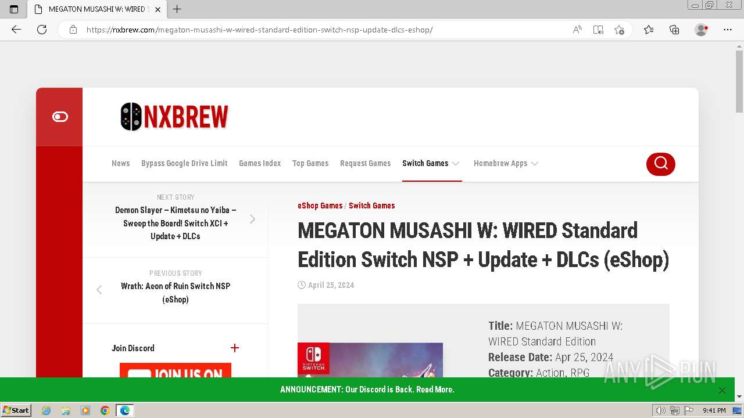Open the Favorites list

[649, 30]
